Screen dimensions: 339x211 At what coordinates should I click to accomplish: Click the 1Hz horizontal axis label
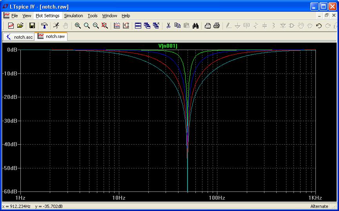[20, 198]
